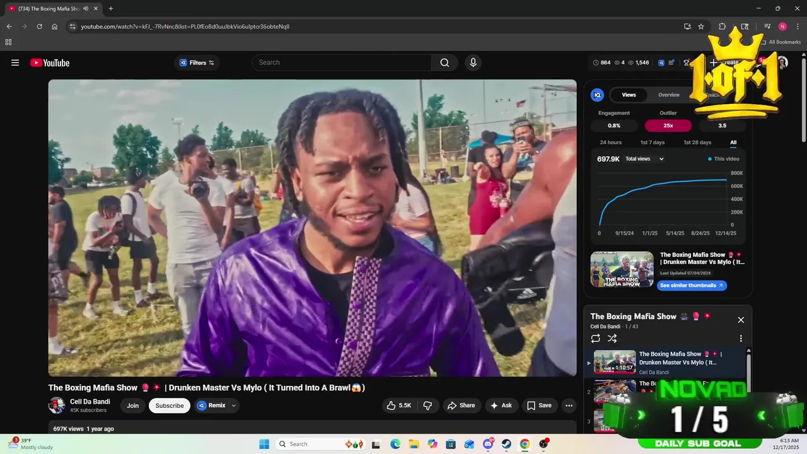
Task: Open a new browser tab
Action: tap(111, 9)
